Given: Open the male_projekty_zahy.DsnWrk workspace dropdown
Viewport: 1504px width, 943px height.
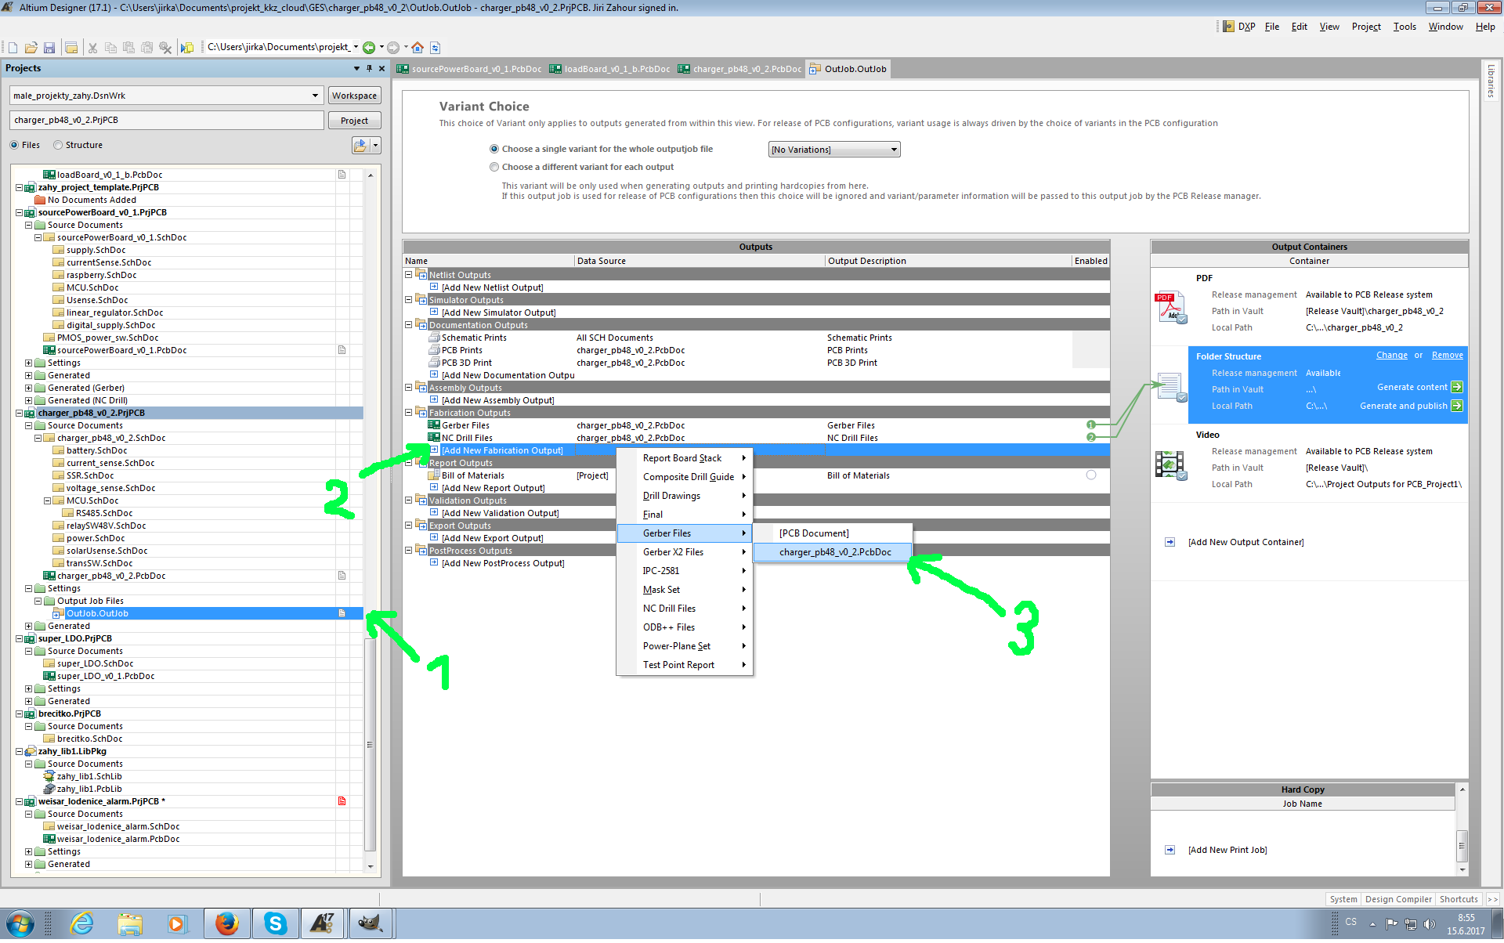Looking at the screenshot, I should point(315,96).
